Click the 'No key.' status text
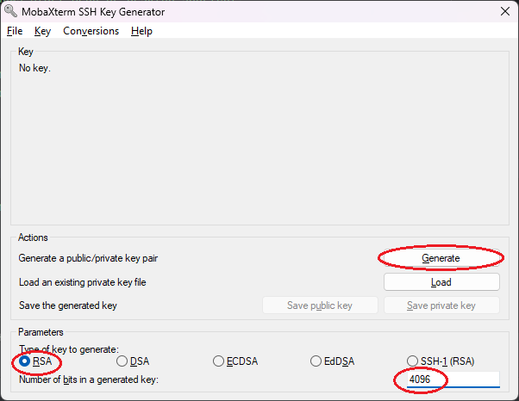This screenshot has height=401, width=519. coord(34,68)
